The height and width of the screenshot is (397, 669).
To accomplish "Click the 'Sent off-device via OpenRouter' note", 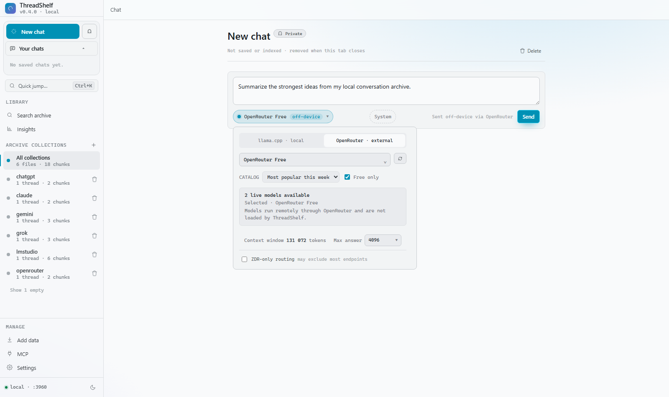I will coord(472,117).
